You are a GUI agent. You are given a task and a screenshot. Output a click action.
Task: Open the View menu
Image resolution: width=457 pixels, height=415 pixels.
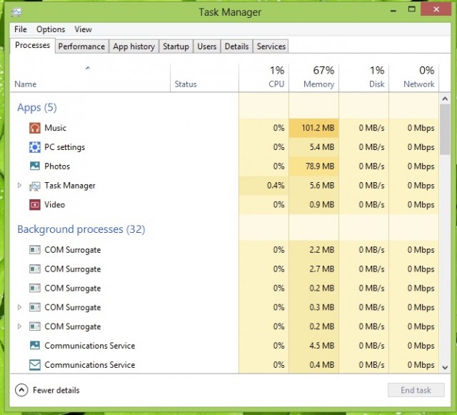pos(84,29)
